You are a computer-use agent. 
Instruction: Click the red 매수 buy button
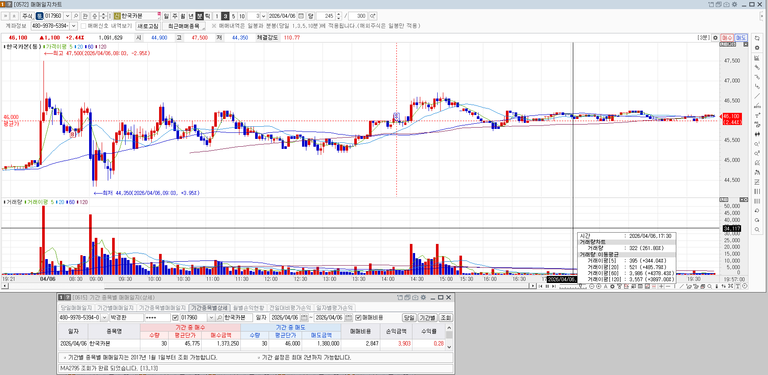(727, 38)
